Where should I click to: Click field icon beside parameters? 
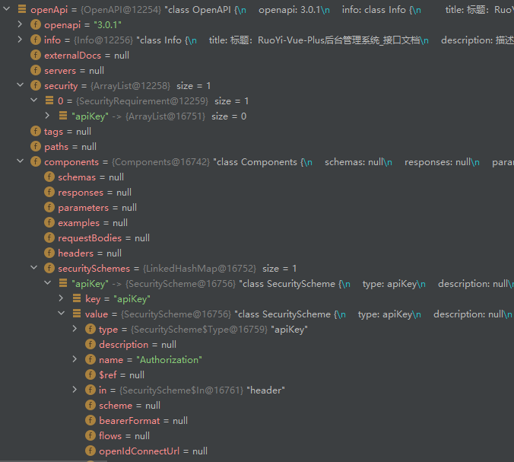point(49,207)
